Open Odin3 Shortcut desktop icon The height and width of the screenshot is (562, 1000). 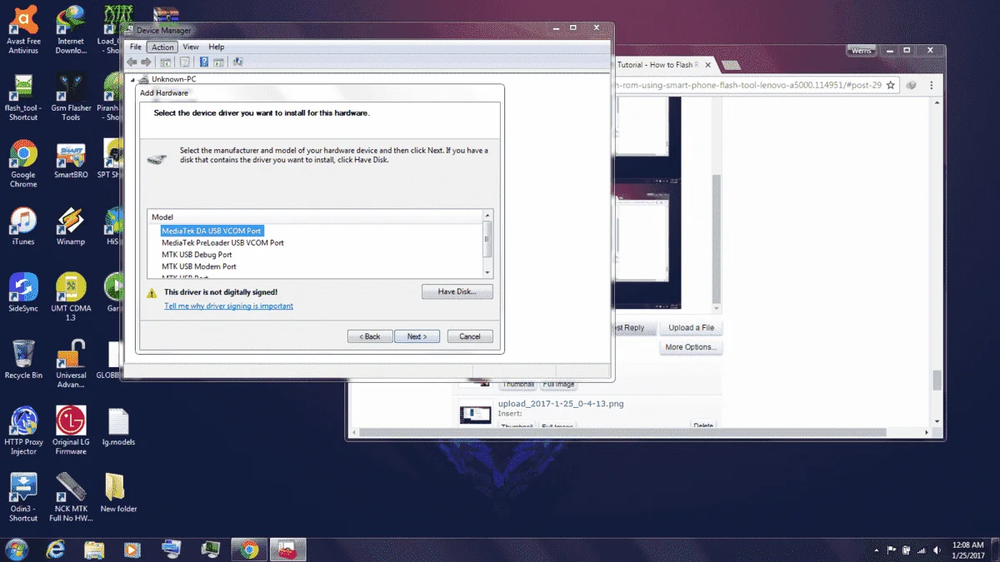tap(23, 497)
